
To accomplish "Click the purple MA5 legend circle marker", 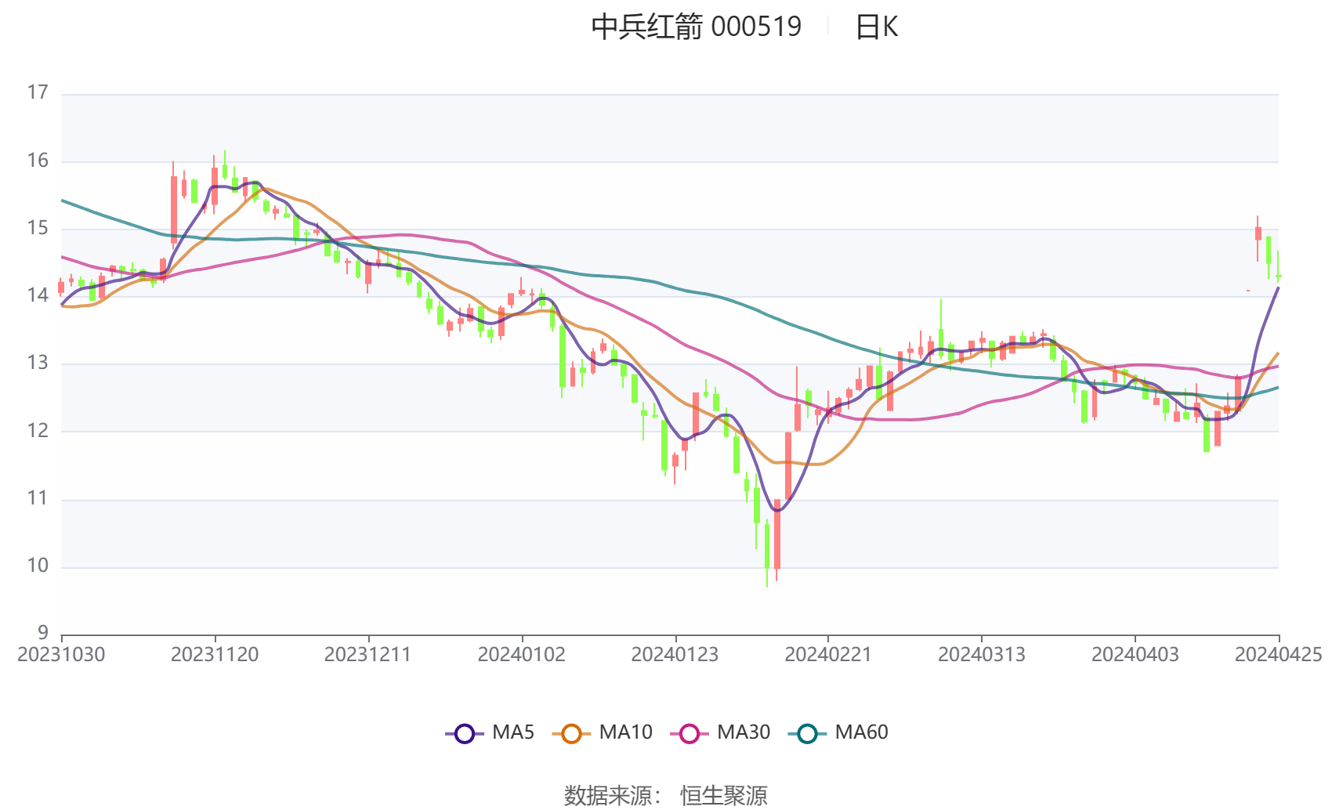I will pos(464,733).
